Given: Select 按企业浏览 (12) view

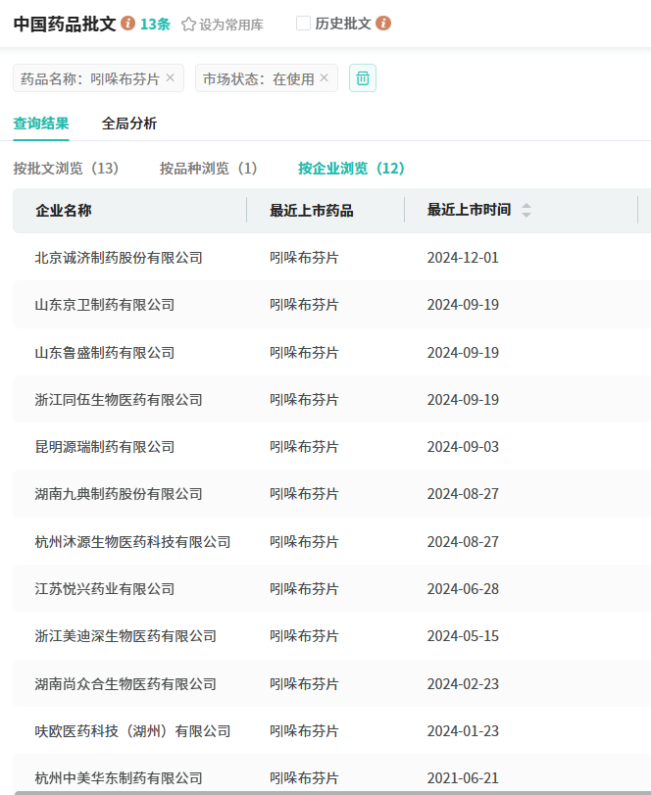Looking at the screenshot, I should pyautogui.click(x=352, y=169).
